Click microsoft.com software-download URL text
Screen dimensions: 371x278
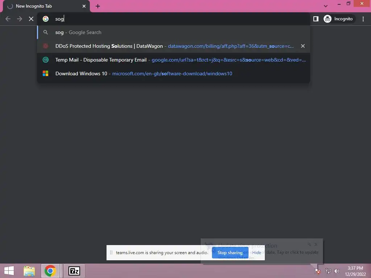[172, 73]
